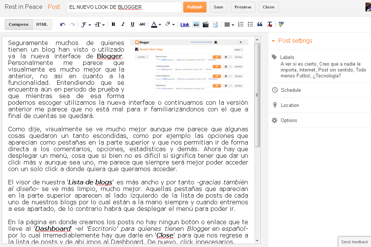The width and height of the screenshot is (371, 247).
Task: Click the Preview button
Action: coord(243,7)
